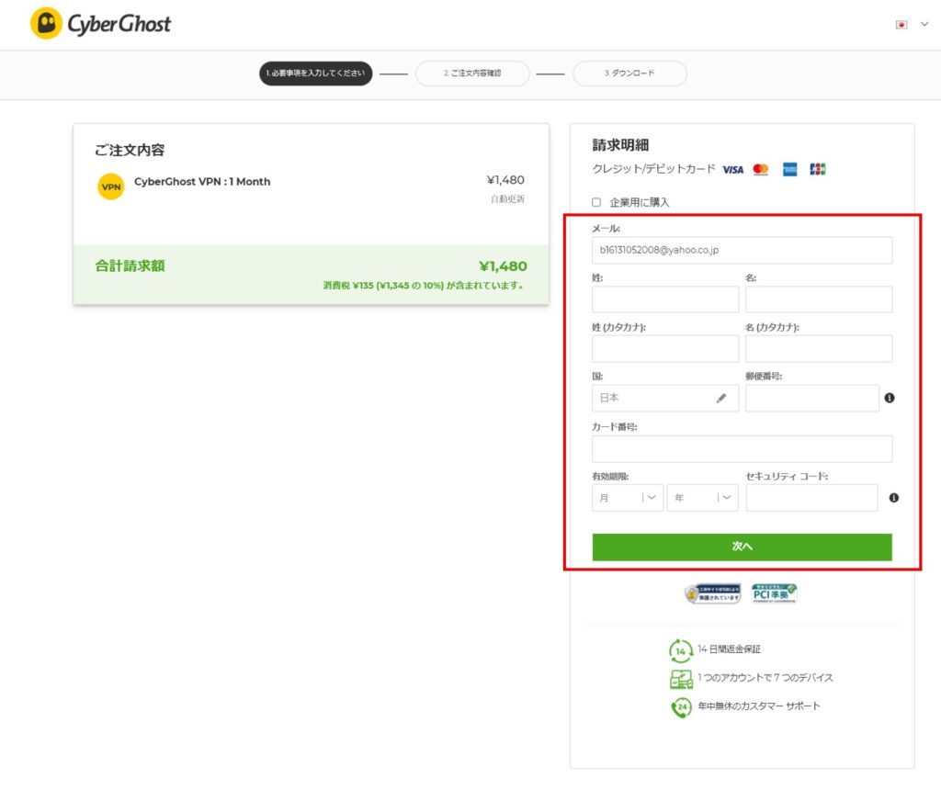Click the PCI 準拠 badge
The image size is (941, 790).
tap(775, 592)
